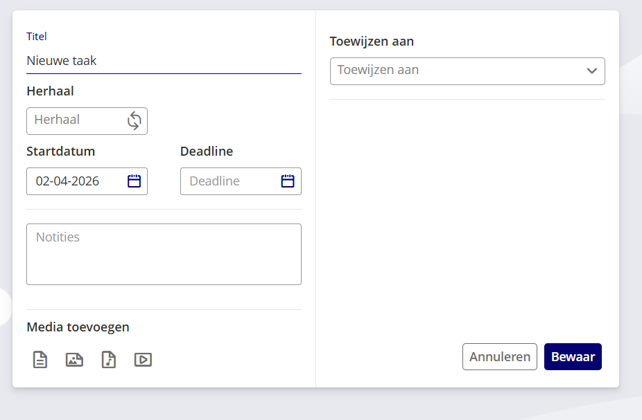
Task: Click into the Deadline date field
Action: (x=241, y=181)
